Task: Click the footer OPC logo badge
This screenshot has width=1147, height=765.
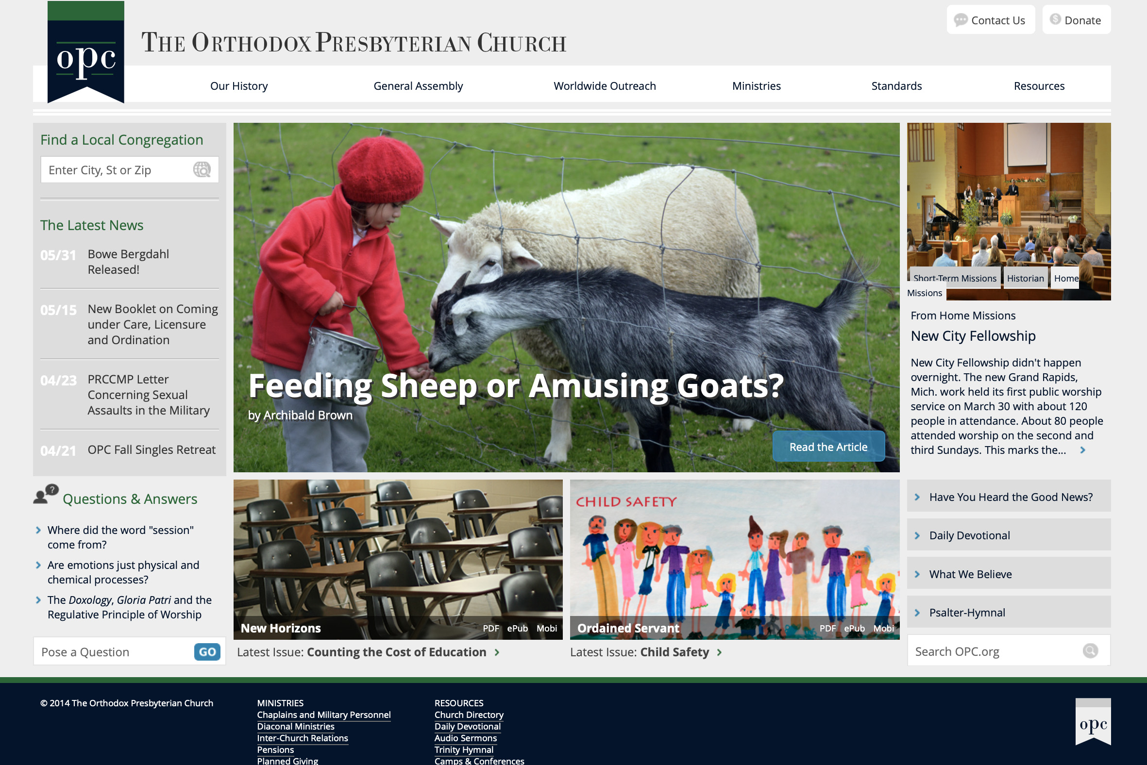Action: [x=1093, y=722]
